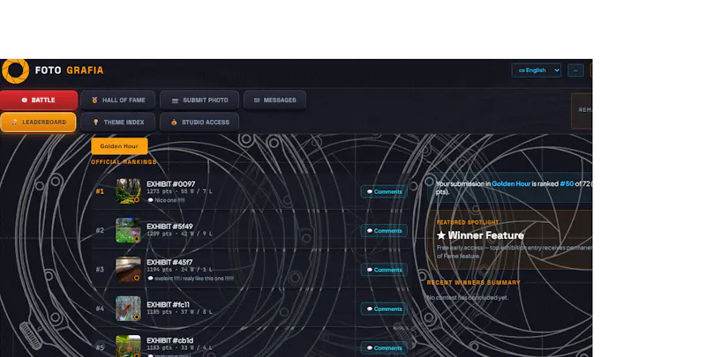
Task: Go to Submit Photo
Action: click(x=199, y=100)
